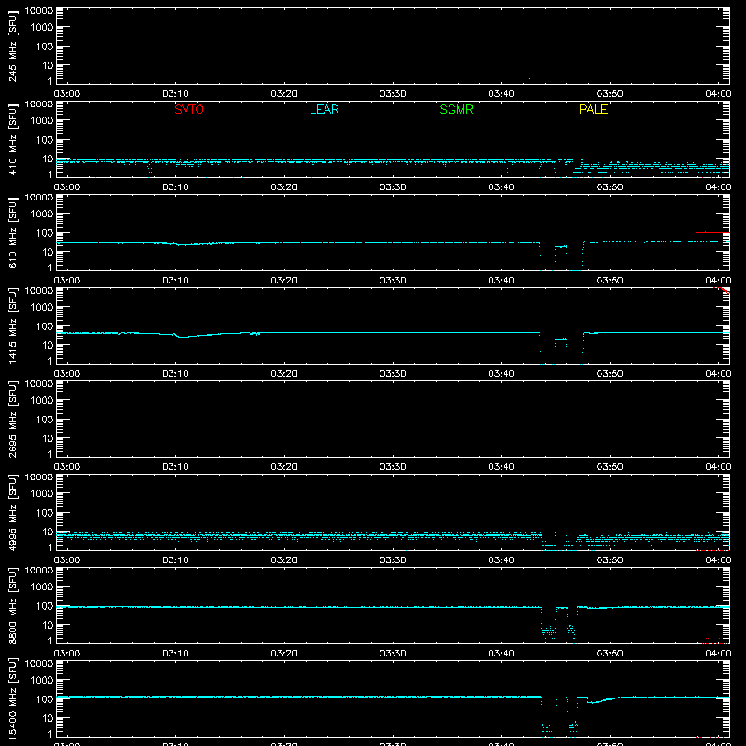Click 03:50 time label under 245 MHz panel
Image resolution: width=746 pixels, height=746 pixels.
pyautogui.click(x=610, y=94)
